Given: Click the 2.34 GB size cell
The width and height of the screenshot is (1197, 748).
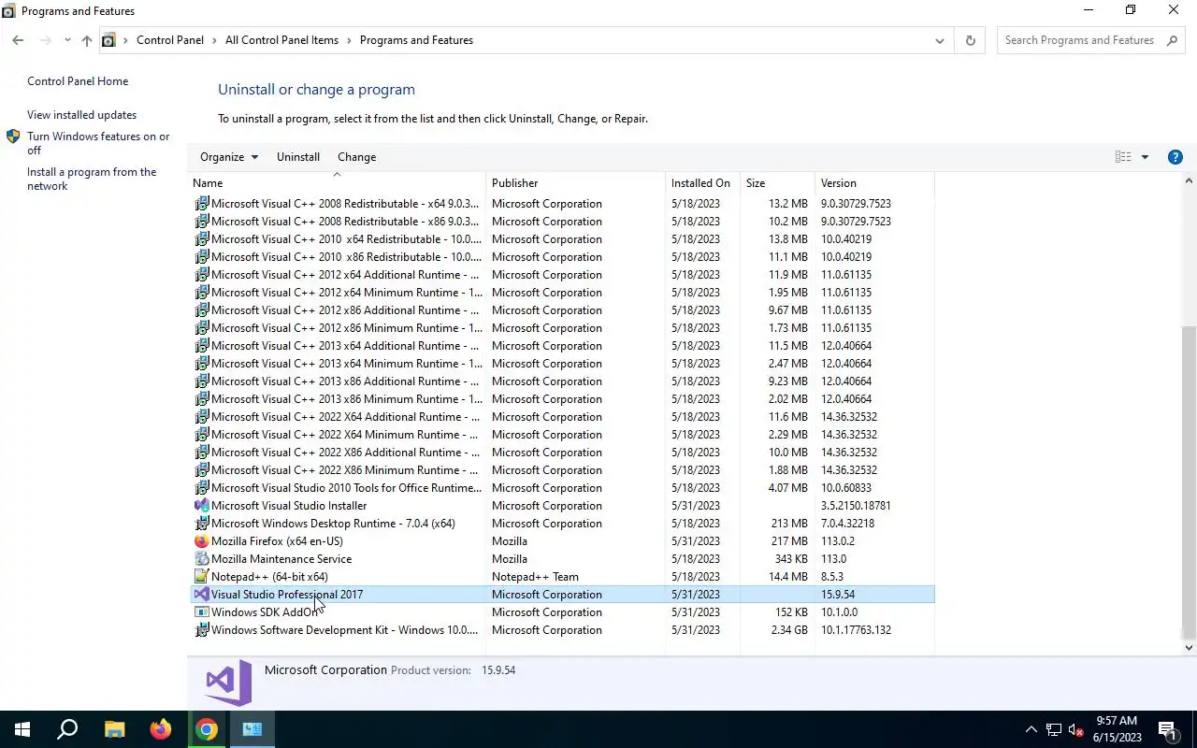Looking at the screenshot, I should click(789, 630).
